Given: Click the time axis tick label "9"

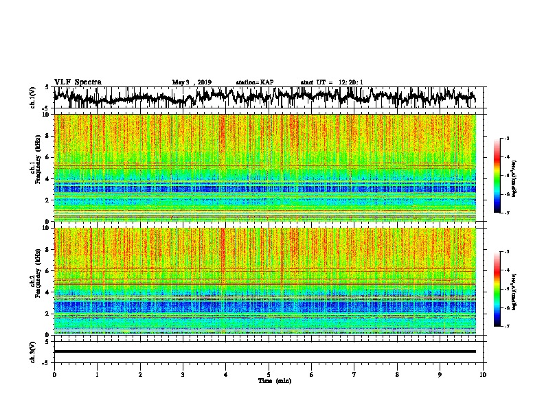Looking at the screenshot, I should [x=440, y=375].
